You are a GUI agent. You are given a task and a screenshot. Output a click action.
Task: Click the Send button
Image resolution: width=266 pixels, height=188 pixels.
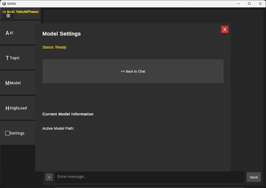click(254, 177)
